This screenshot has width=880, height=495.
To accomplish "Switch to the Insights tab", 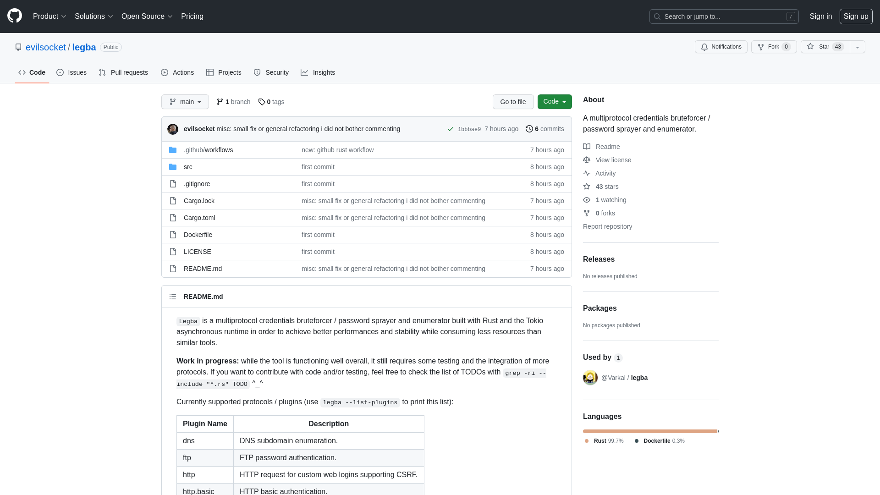I will tap(318, 72).
